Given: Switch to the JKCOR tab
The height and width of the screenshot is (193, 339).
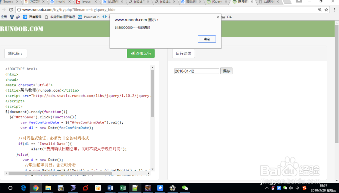Looking at the screenshot, I should [x=35, y=1].
